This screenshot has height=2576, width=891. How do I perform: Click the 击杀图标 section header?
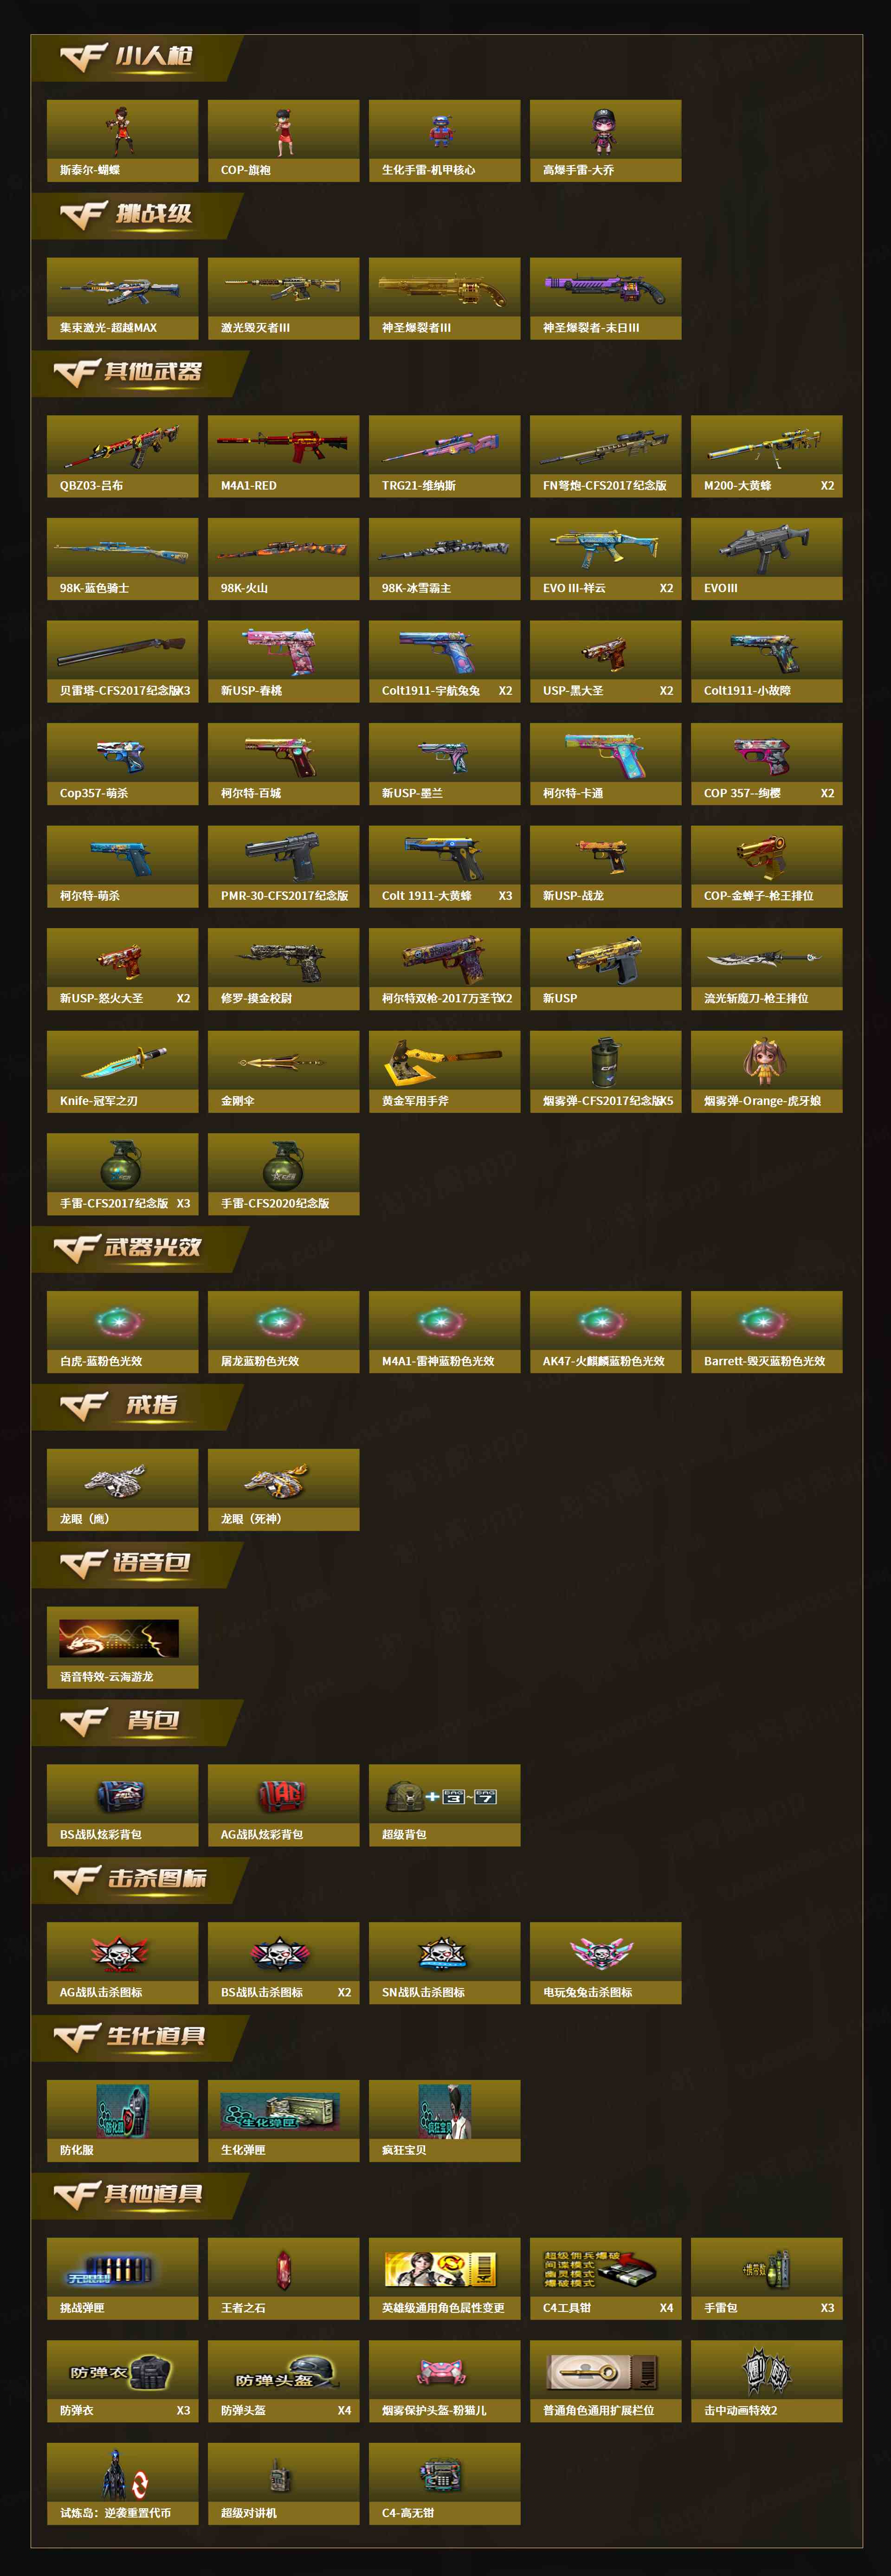click(x=157, y=1877)
